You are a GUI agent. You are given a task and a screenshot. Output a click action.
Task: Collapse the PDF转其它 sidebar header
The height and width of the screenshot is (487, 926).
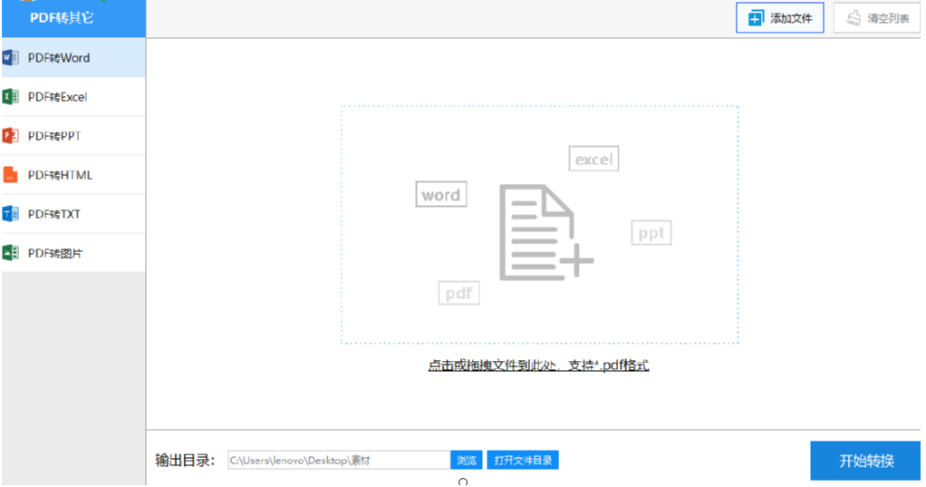click(x=73, y=18)
